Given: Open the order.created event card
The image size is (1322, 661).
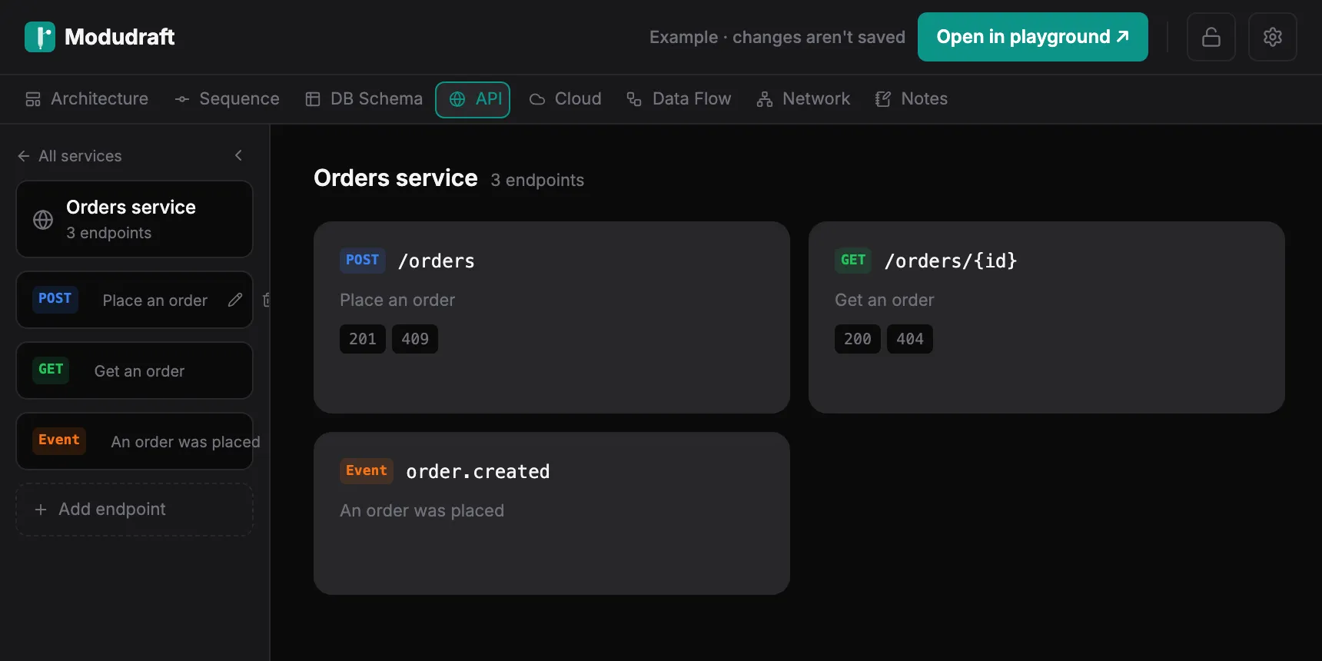Looking at the screenshot, I should [x=552, y=513].
